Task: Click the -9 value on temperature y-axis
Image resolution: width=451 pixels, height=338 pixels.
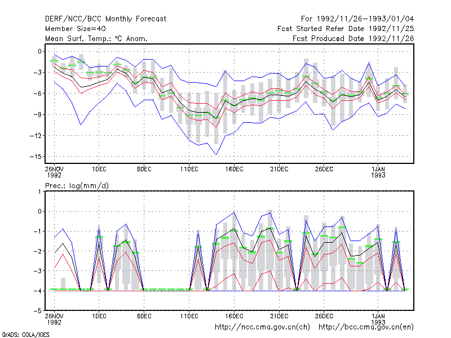Action: coord(37,115)
